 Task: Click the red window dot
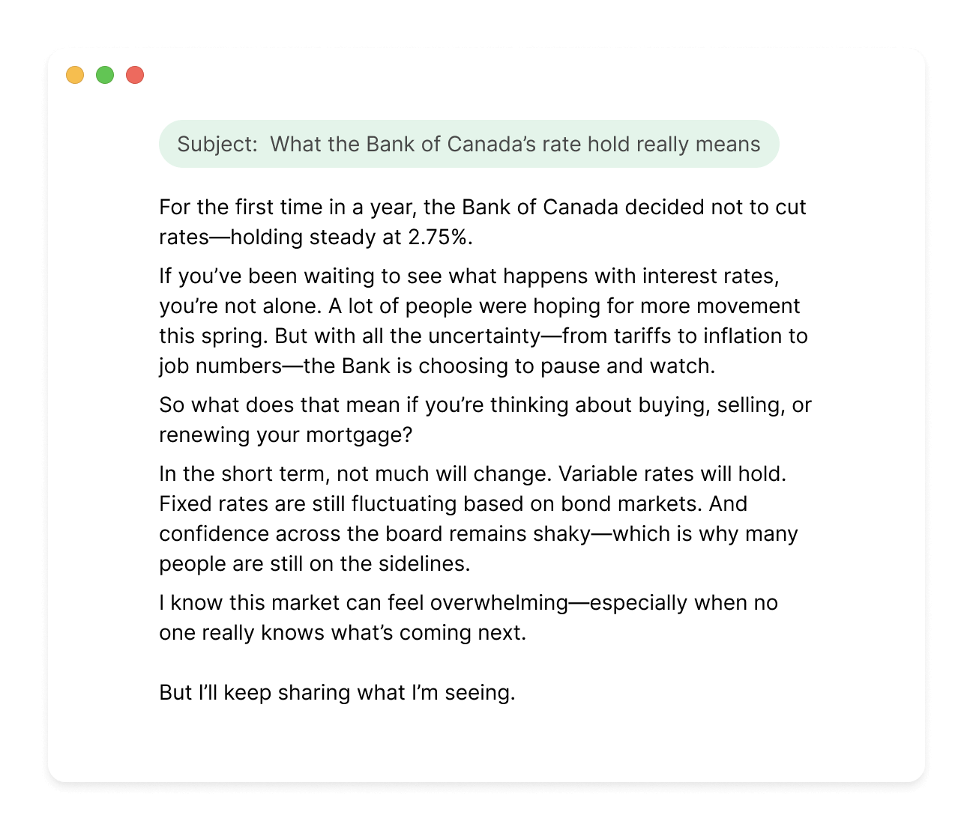[x=135, y=75]
